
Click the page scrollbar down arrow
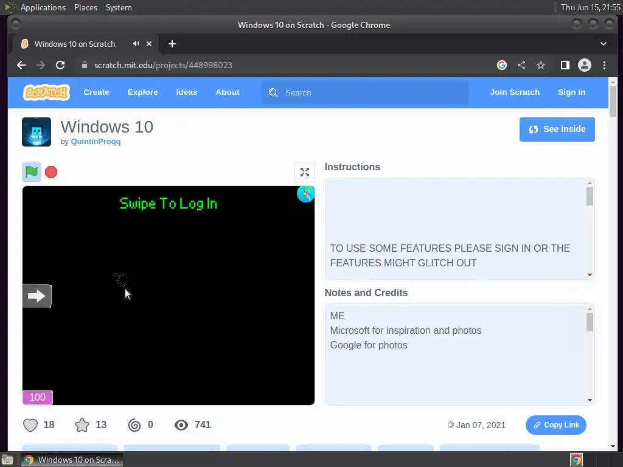point(613,447)
